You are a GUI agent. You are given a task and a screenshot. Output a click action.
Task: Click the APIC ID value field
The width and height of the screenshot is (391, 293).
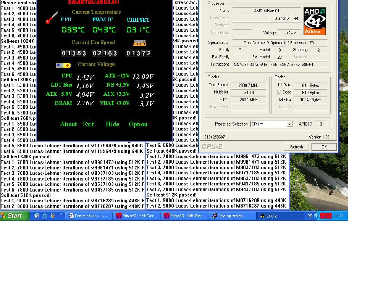click(x=321, y=124)
